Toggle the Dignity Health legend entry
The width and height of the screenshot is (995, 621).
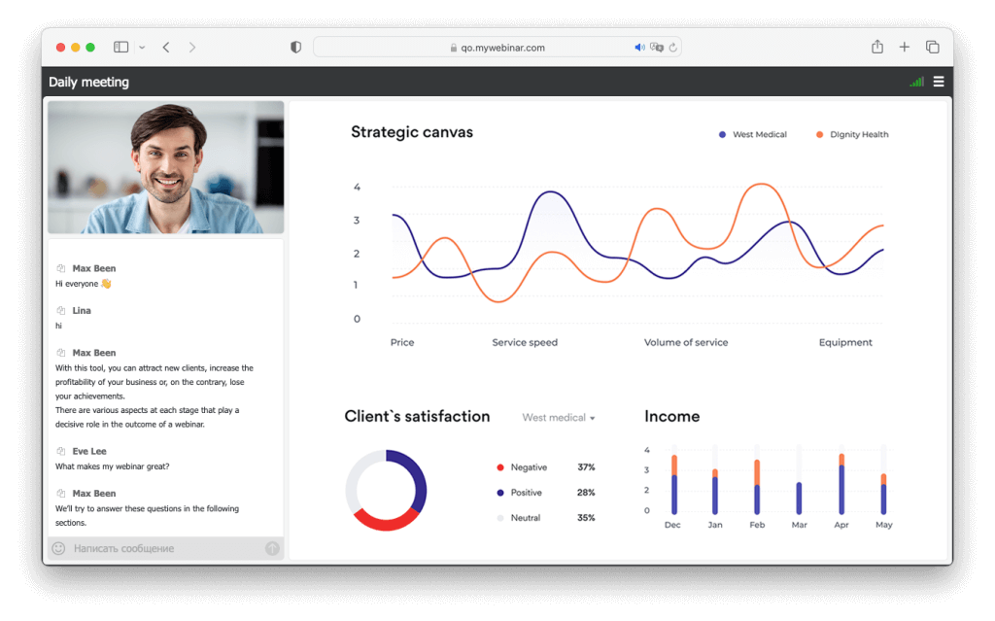point(852,135)
